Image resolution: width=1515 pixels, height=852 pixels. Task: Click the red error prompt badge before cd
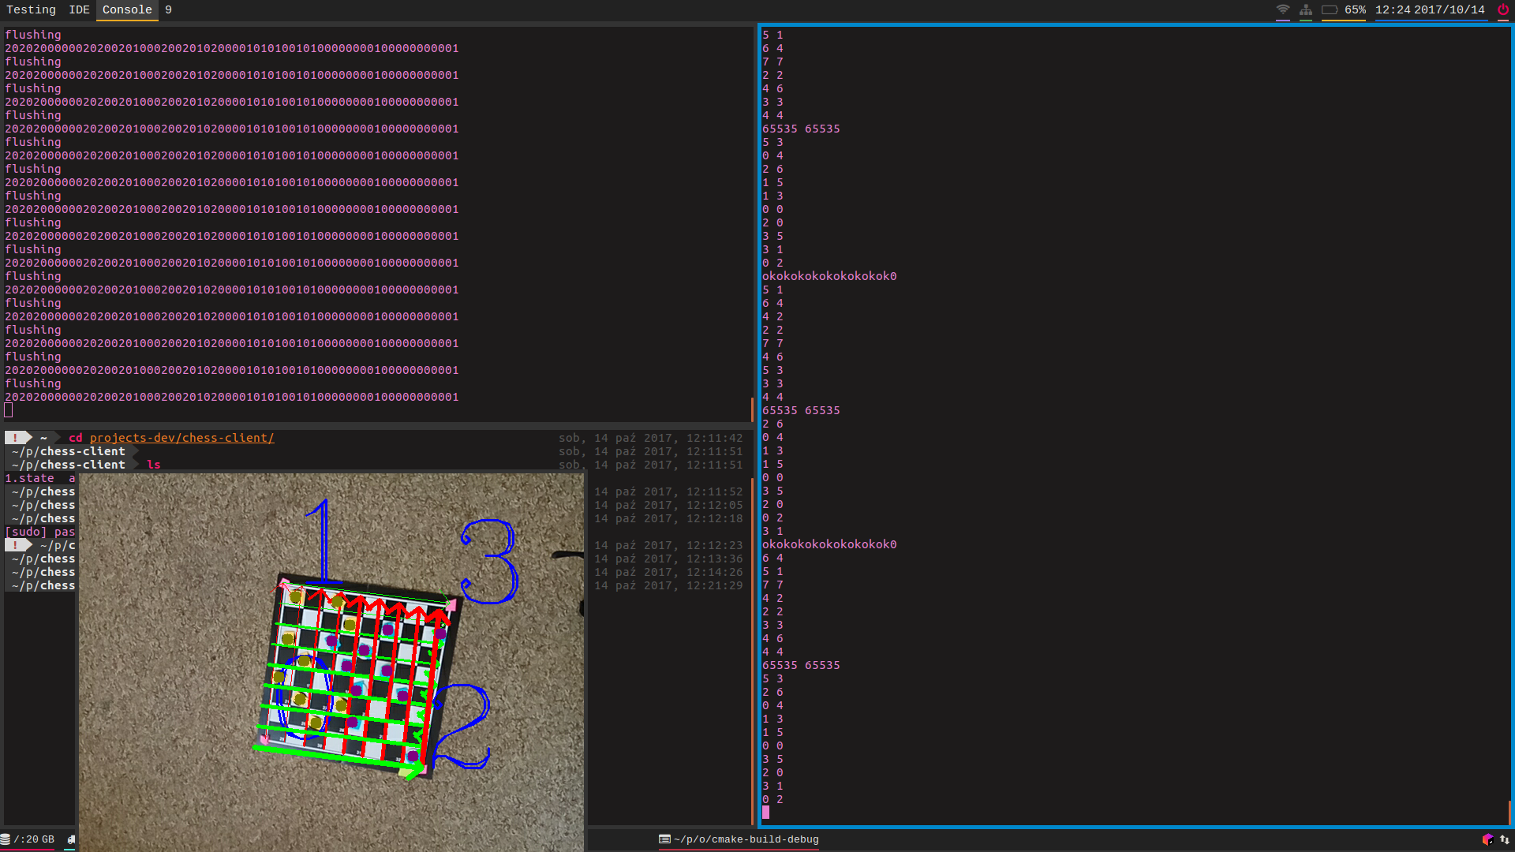click(x=17, y=437)
